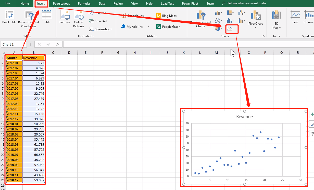Click the Insert Hierarchy Chart icon
The height and width of the screenshot is (190, 314).
tap(229, 13)
